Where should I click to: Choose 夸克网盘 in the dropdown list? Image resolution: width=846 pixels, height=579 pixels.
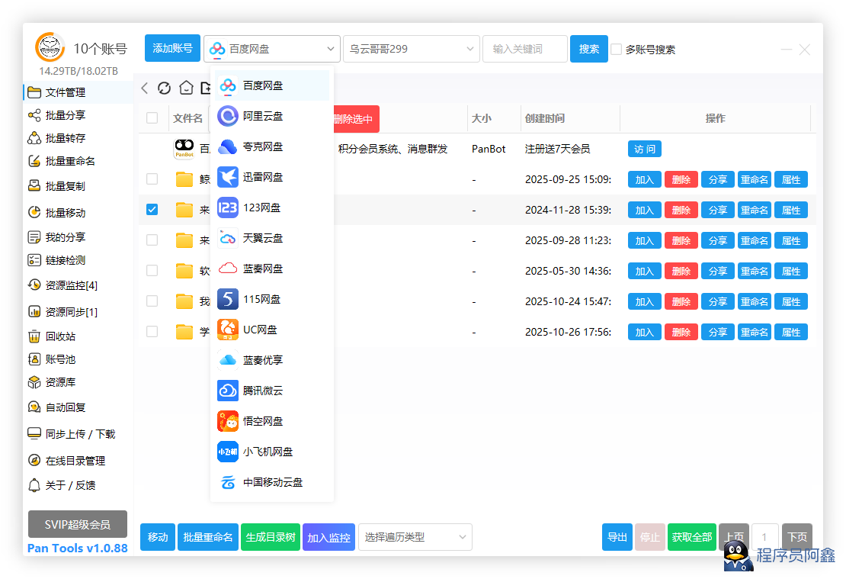pyautogui.click(x=263, y=146)
